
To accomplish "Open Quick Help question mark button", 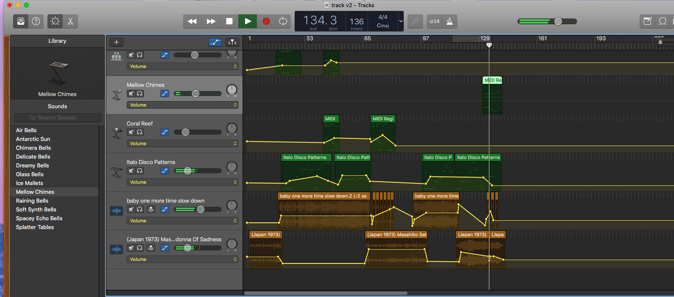I will [x=36, y=21].
